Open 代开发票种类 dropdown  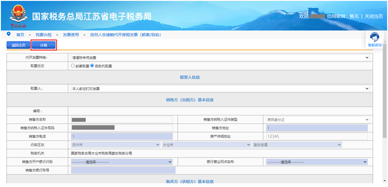click(220, 57)
